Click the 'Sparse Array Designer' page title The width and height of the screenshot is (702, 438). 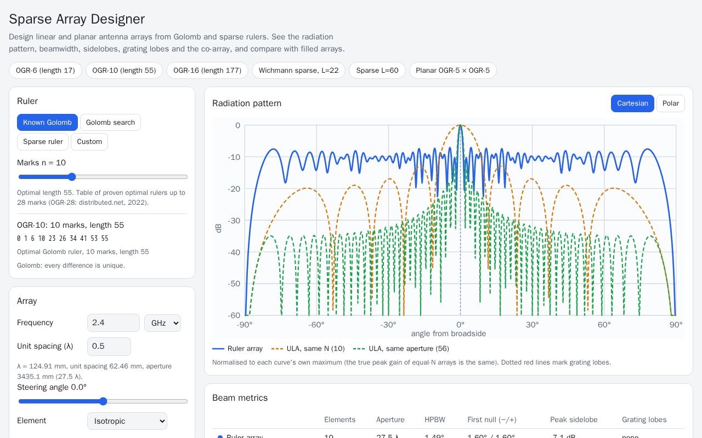pyautogui.click(x=77, y=19)
